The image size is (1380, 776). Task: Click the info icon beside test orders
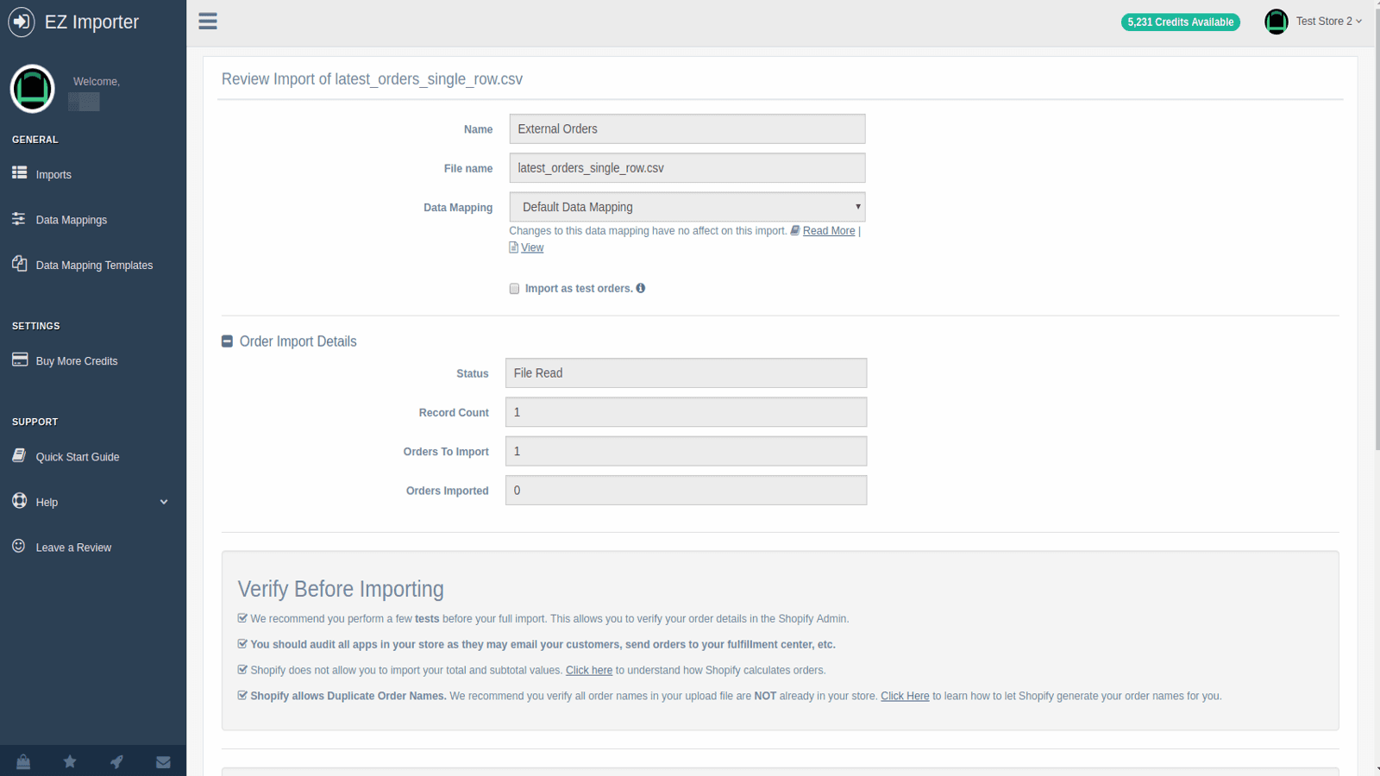point(640,288)
